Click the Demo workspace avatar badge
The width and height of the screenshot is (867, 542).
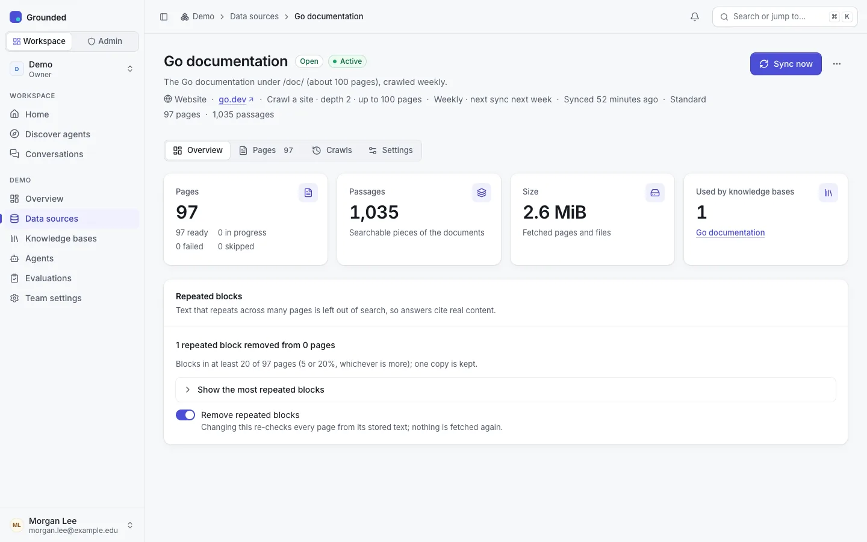pyautogui.click(x=17, y=69)
